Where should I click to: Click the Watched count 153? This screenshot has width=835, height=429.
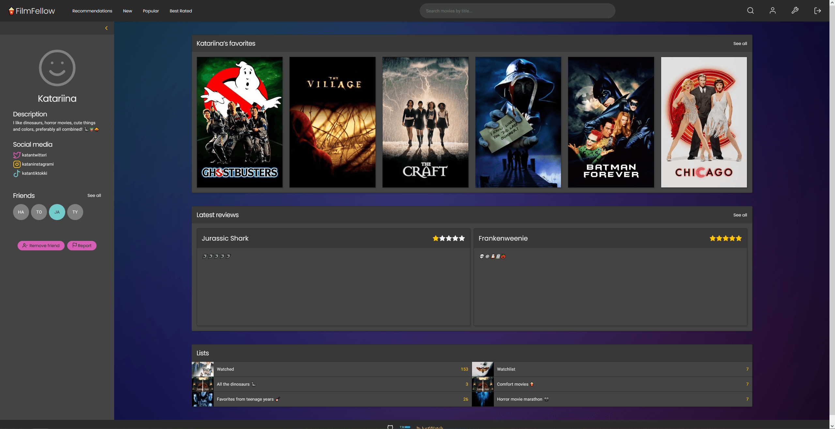[464, 369]
